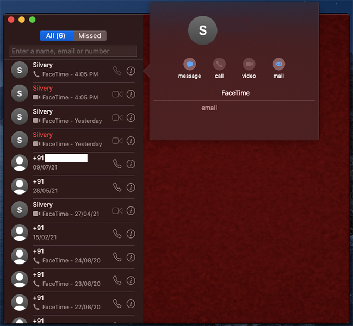This screenshot has width=353, height=326.
Task: Open info for the 15/02/21 call
Action: [x=131, y=234]
